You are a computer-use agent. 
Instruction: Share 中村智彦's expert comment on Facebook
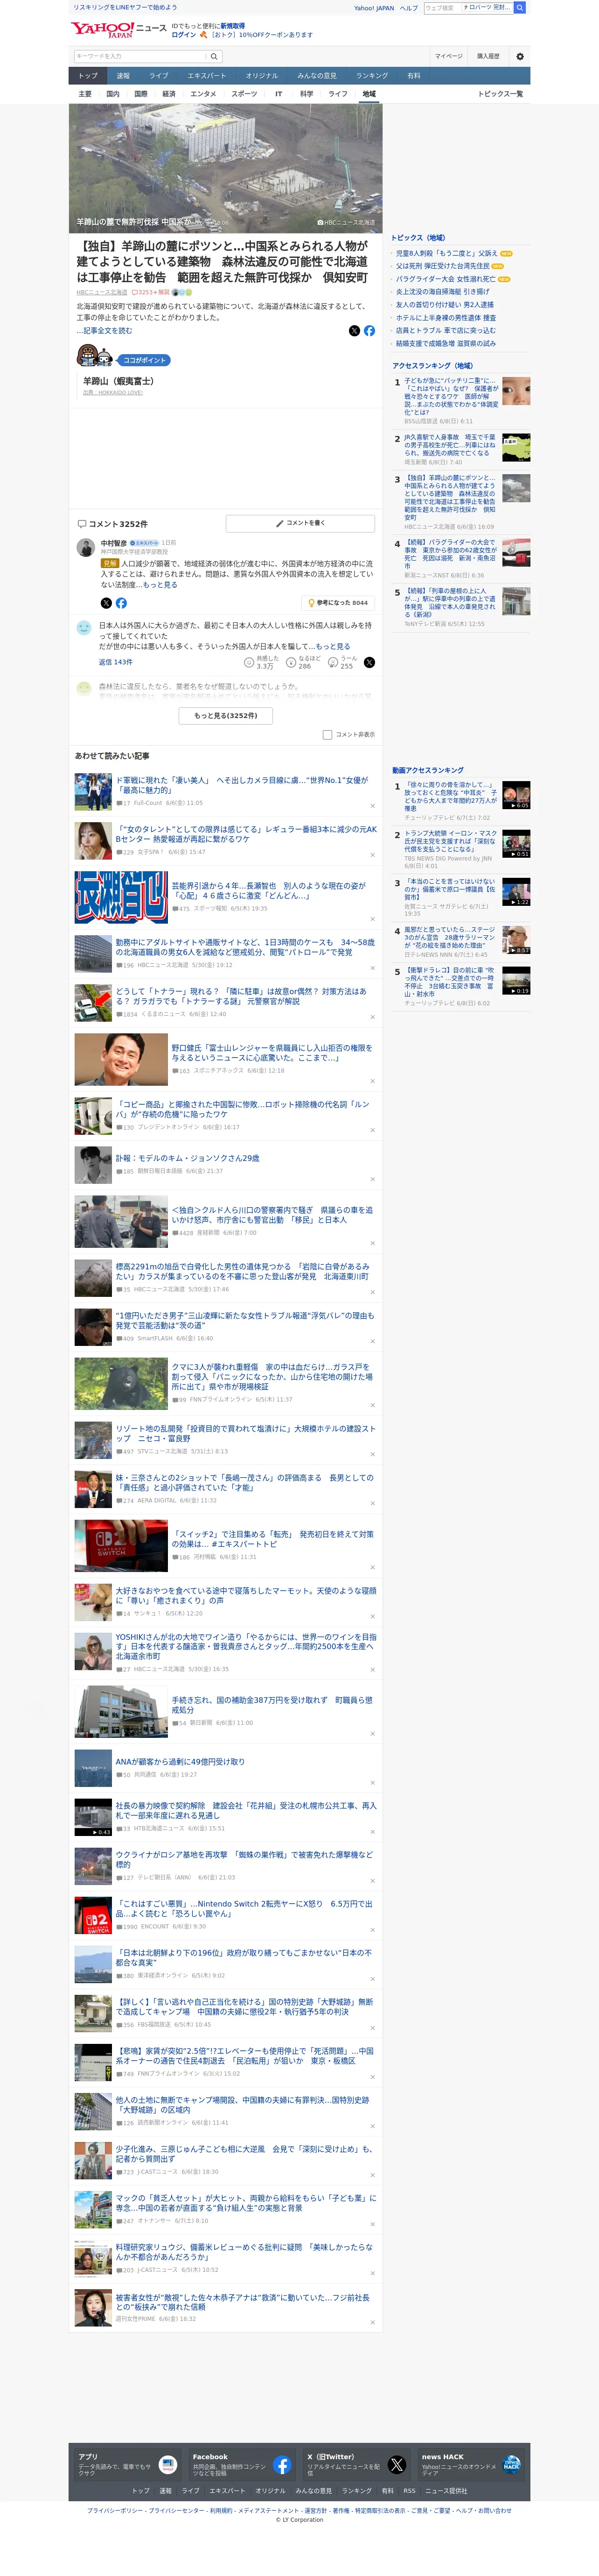point(121,603)
